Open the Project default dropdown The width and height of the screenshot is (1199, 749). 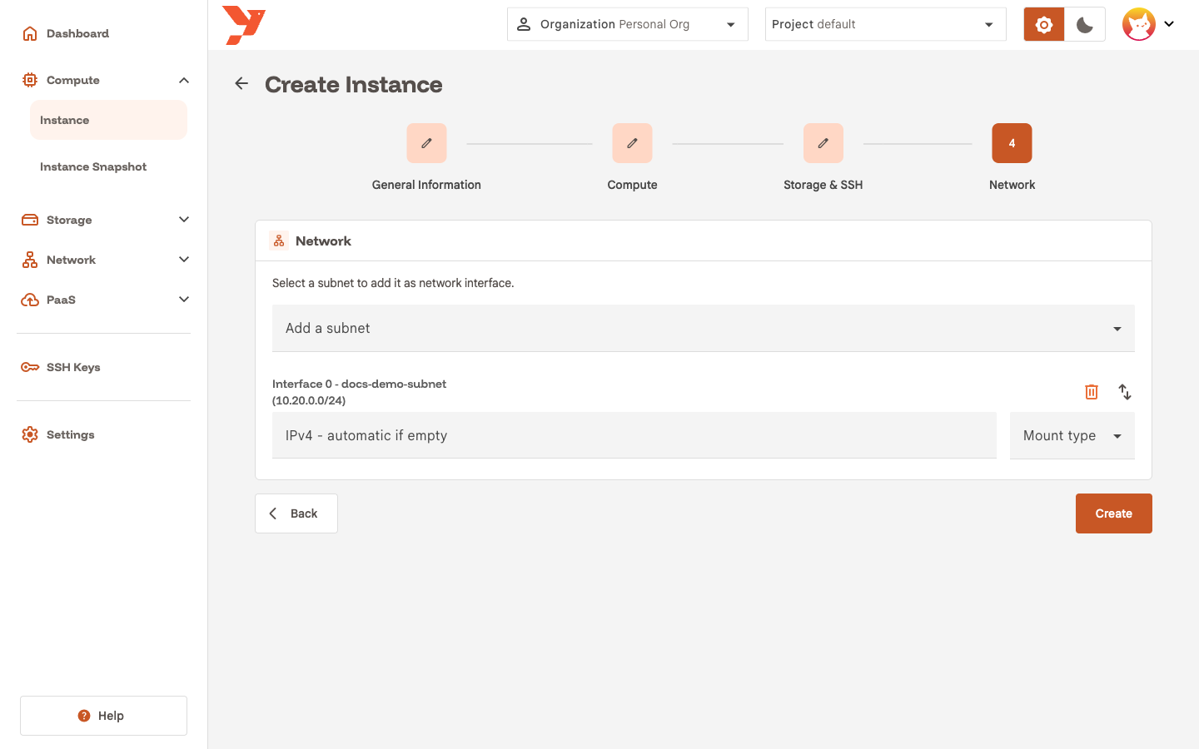click(886, 24)
